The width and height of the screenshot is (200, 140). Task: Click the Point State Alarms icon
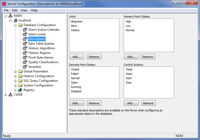click(x=25, y=57)
